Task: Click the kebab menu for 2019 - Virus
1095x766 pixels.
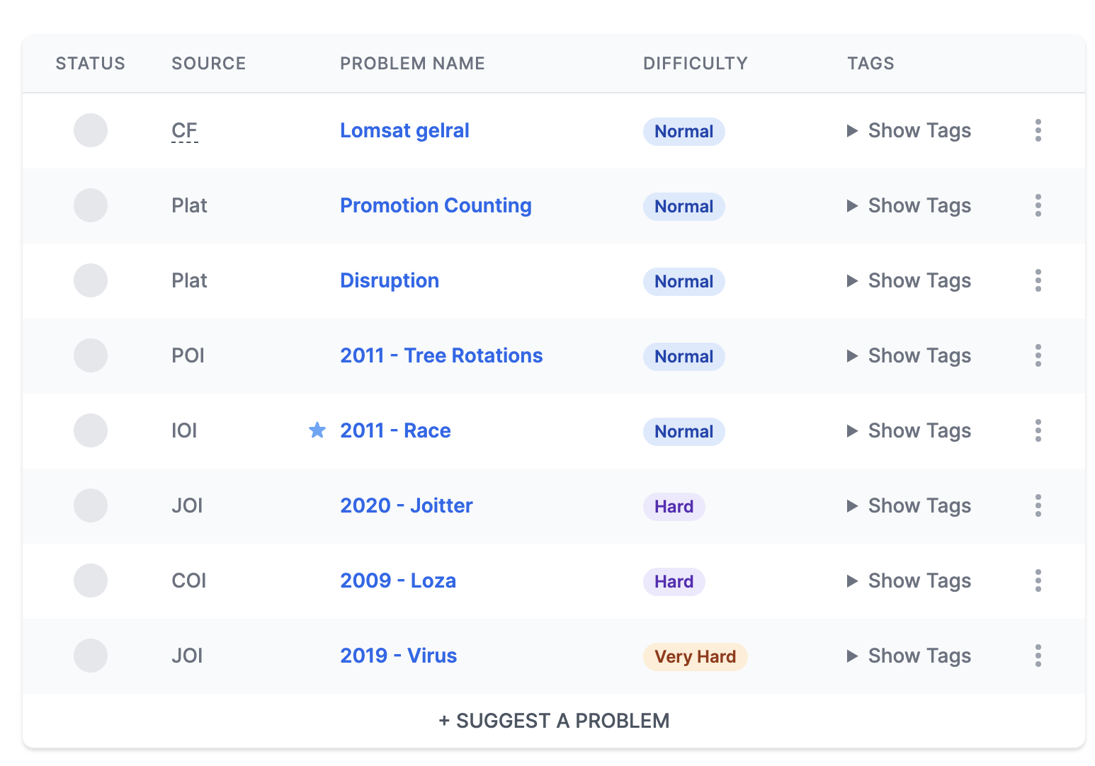Action: pos(1037,656)
